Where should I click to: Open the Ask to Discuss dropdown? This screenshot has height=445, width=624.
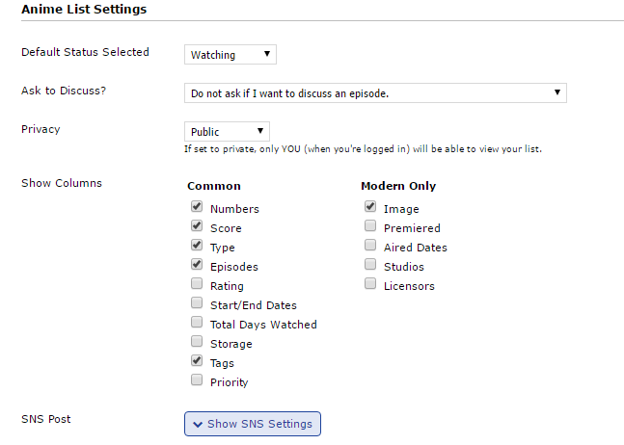click(x=374, y=93)
